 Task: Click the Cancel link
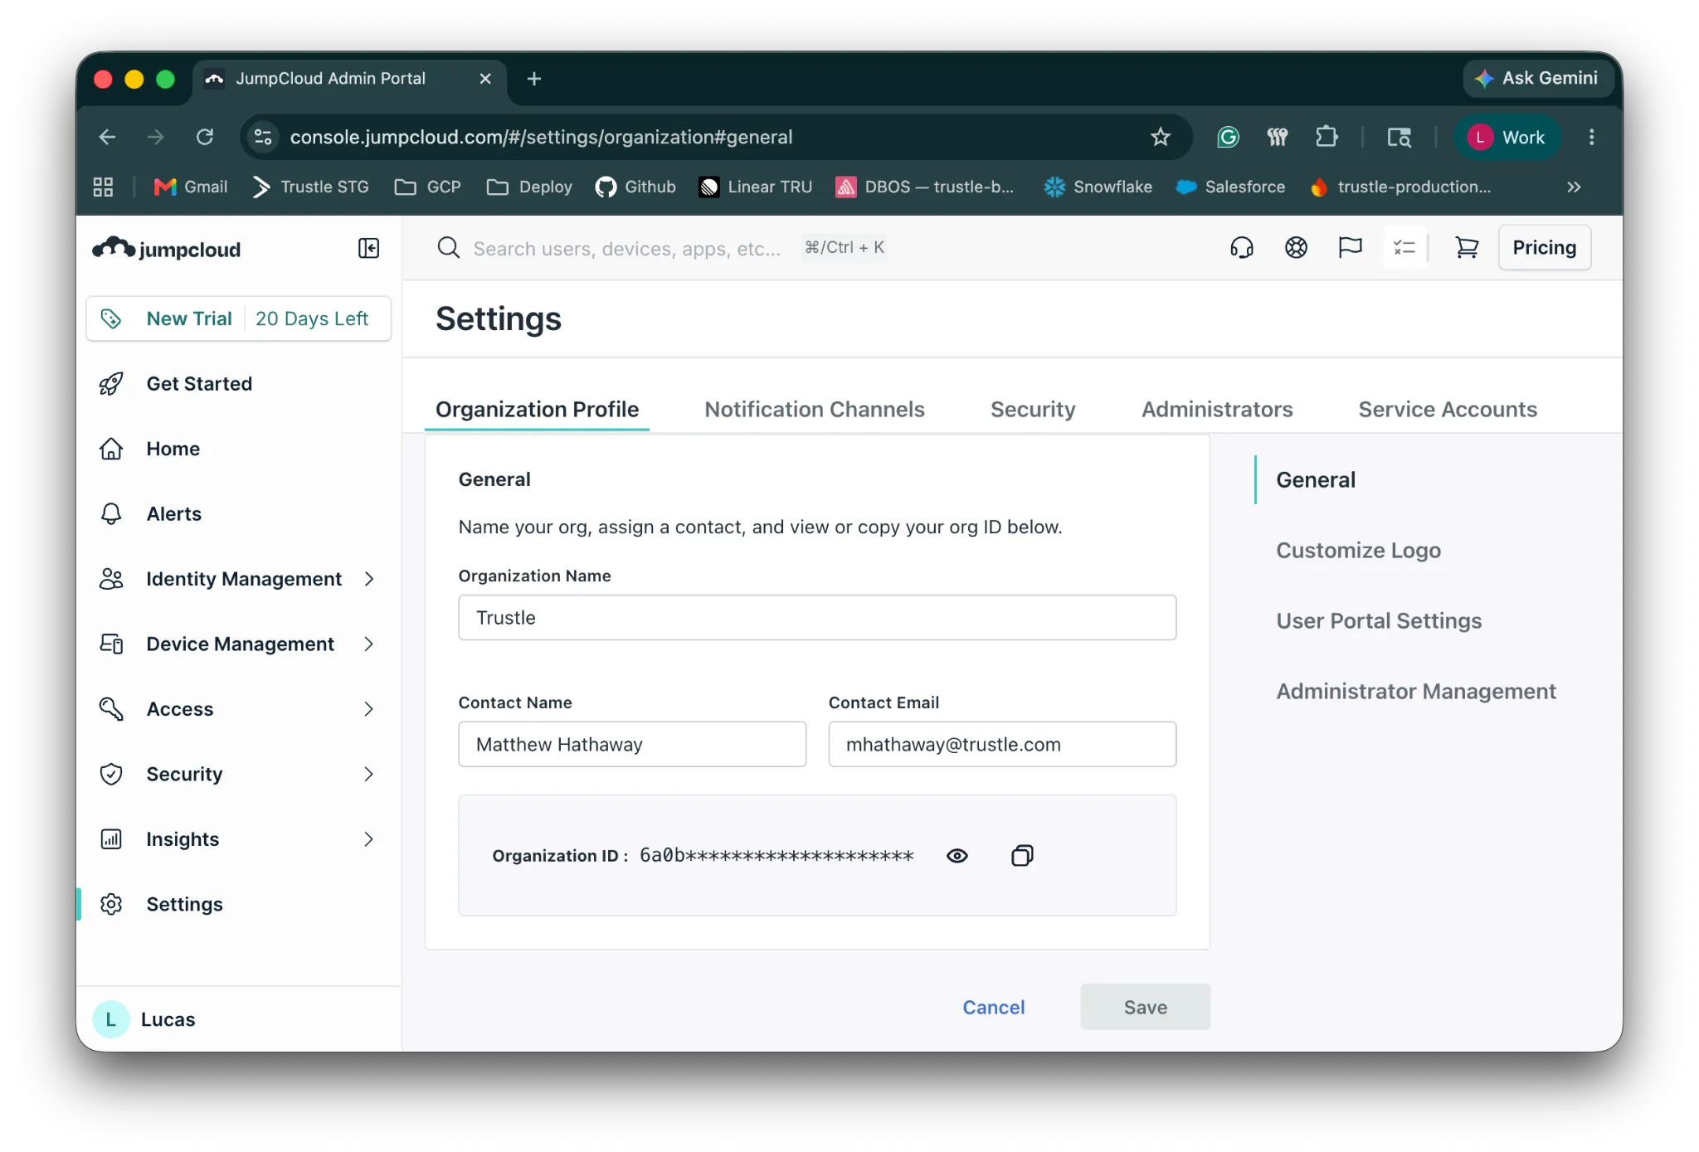pos(993,1007)
